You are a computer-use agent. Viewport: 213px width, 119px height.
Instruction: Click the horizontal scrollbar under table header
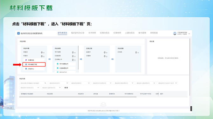[78, 97]
